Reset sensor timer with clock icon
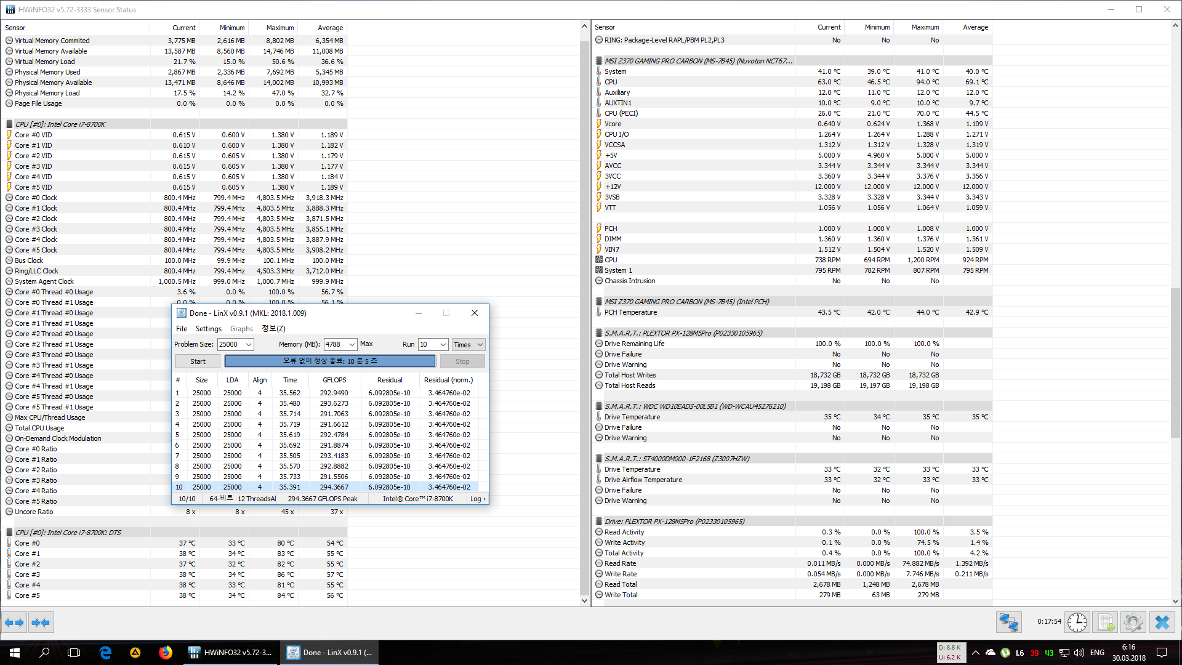Screen dimensions: 1182x665 1077,623
